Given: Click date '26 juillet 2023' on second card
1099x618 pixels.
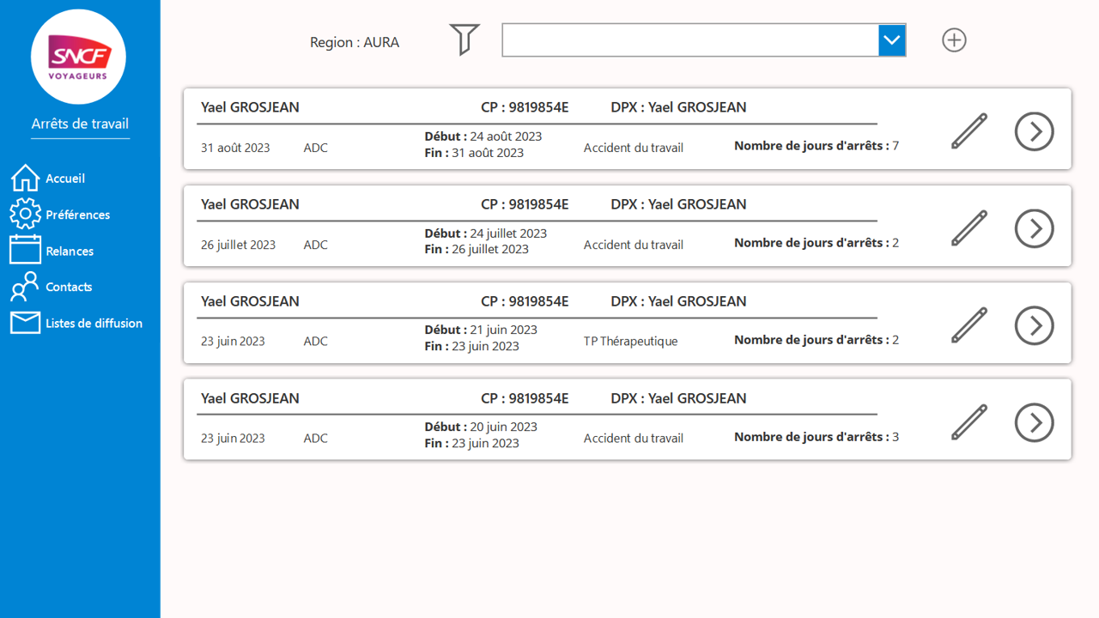Looking at the screenshot, I should tap(239, 245).
